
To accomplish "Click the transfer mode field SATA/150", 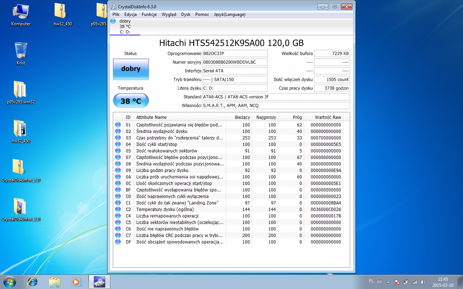I will (x=235, y=79).
